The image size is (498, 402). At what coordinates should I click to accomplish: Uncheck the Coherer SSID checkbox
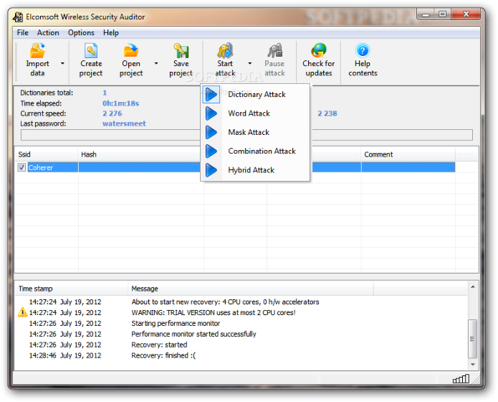click(x=22, y=167)
